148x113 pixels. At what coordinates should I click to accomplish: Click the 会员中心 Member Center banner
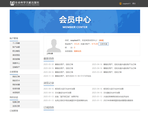(75, 21)
